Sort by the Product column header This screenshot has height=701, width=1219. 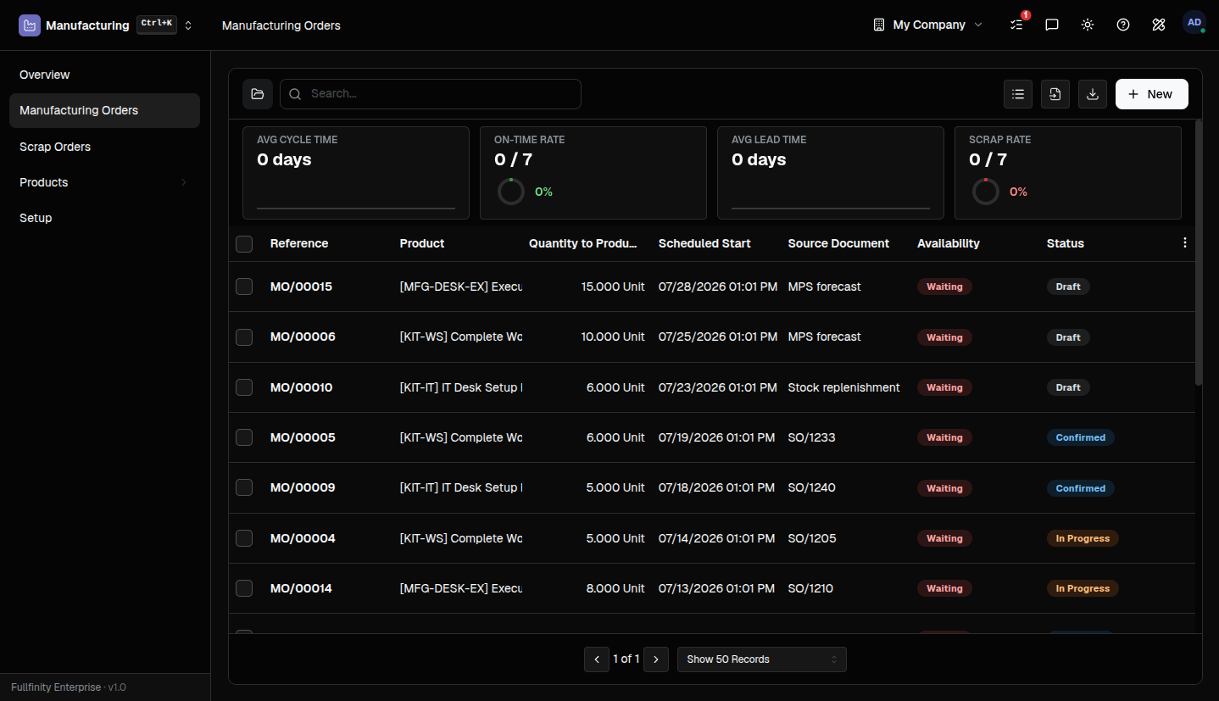click(422, 243)
